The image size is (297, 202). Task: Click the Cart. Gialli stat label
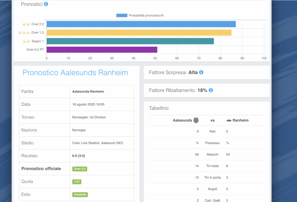point(212,200)
